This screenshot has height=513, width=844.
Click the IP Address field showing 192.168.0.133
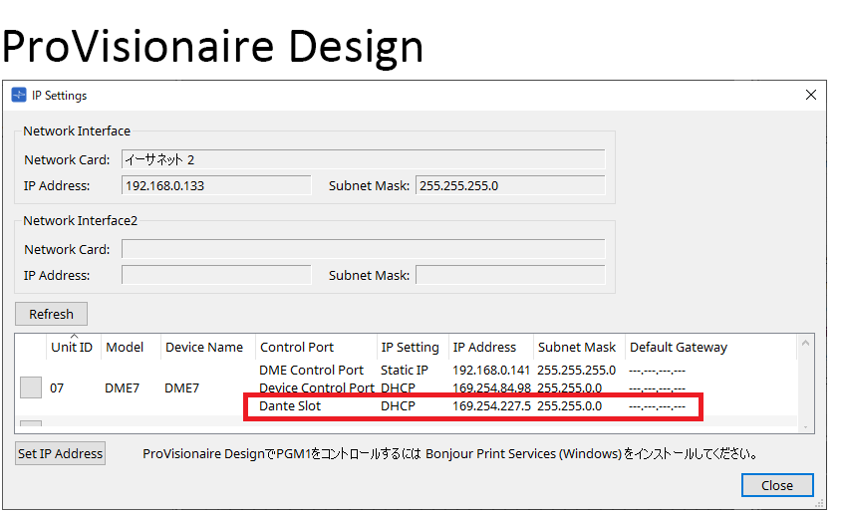[216, 185]
